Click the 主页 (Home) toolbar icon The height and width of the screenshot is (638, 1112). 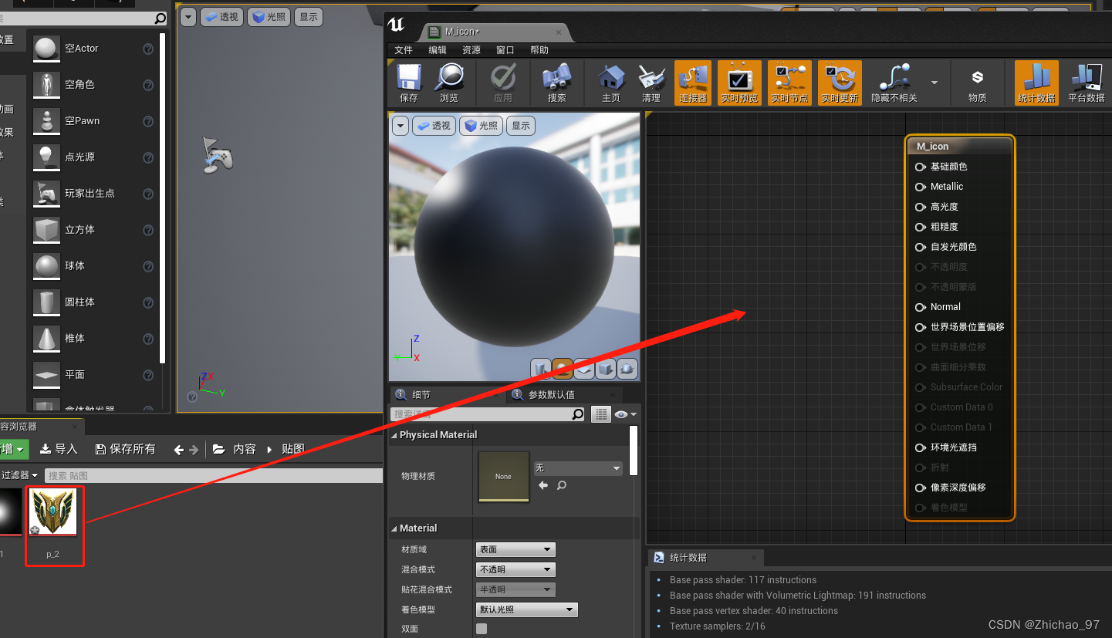611,83
